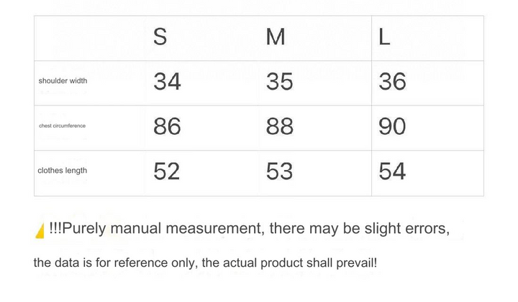This screenshot has height=302, width=518.
Task: Click shoulder width value 34
Action: point(167,82)
